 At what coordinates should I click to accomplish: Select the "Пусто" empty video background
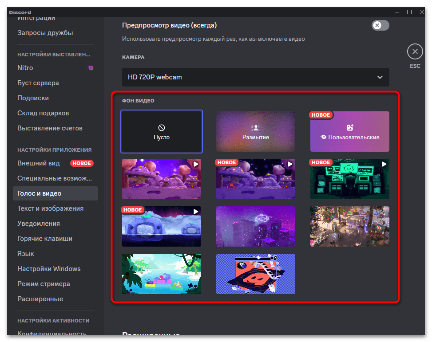pos(161,131)
